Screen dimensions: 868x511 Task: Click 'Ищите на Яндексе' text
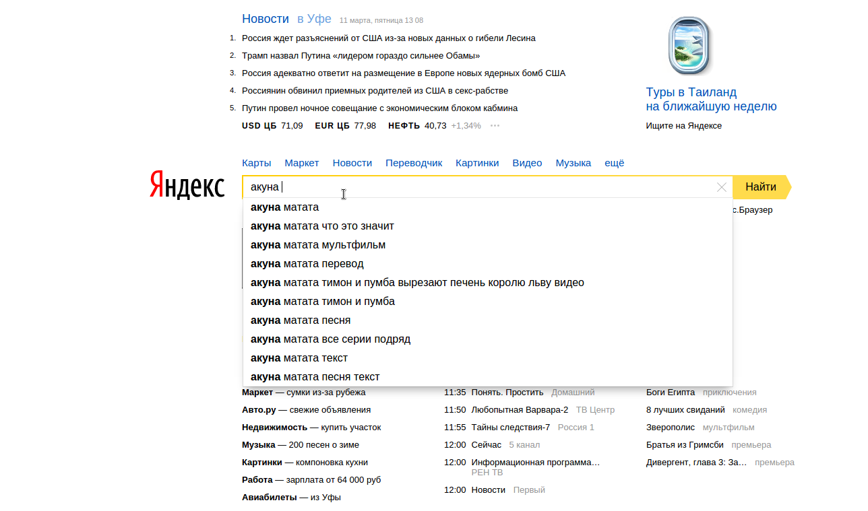[684, 126]
